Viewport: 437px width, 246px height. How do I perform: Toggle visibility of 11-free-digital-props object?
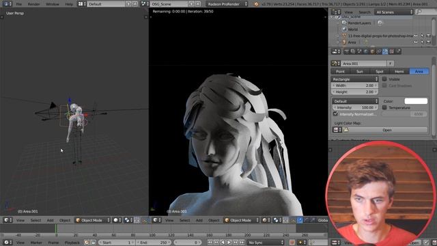416,36
